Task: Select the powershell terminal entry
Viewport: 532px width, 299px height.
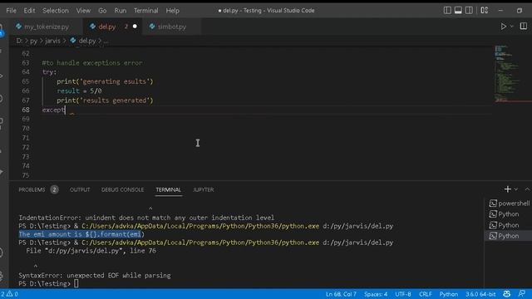Action: click(509, 203)
